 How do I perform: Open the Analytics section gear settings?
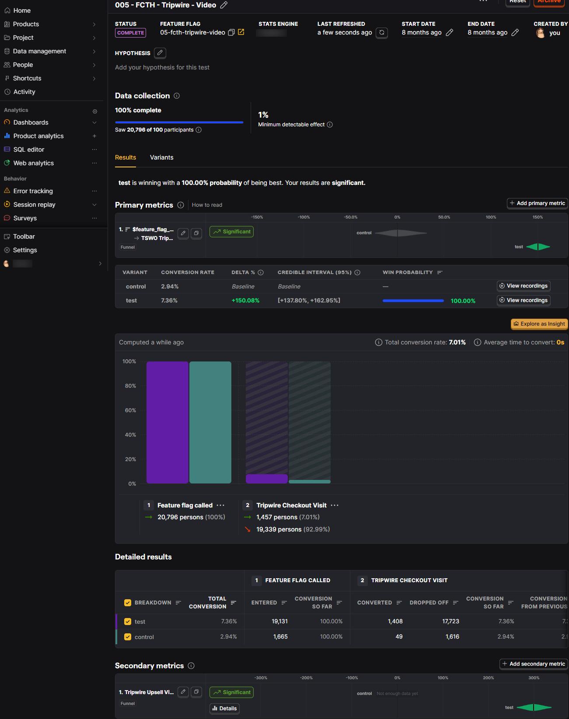pos(95,111)
